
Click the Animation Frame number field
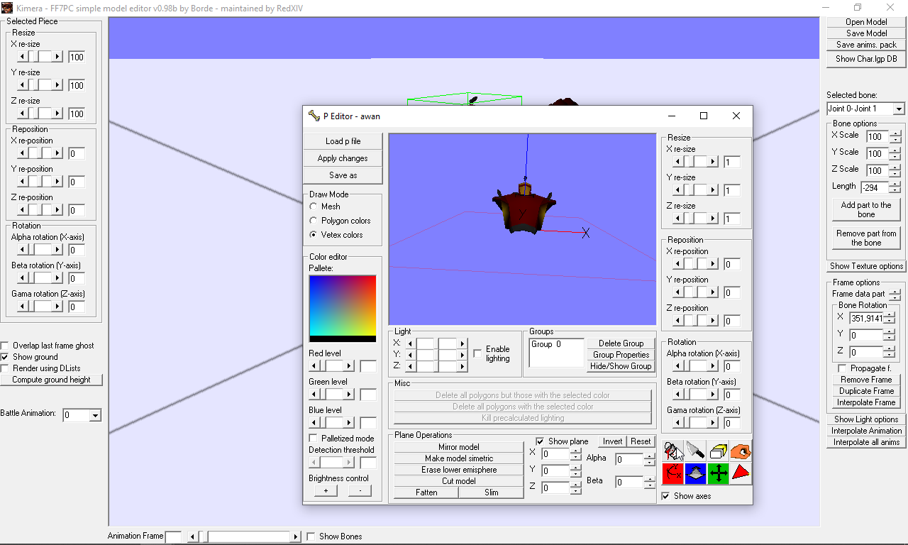(x=173, y=537)
